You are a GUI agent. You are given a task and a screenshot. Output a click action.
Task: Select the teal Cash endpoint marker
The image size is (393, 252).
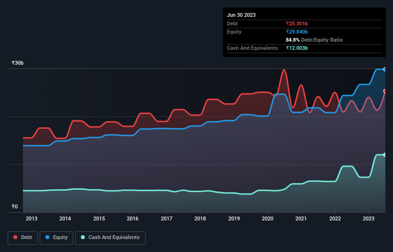click(x=385, y=155)
